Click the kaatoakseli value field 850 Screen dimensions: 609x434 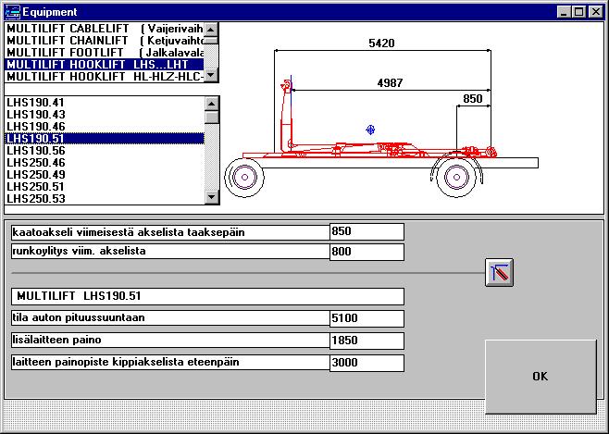point(367,231)
